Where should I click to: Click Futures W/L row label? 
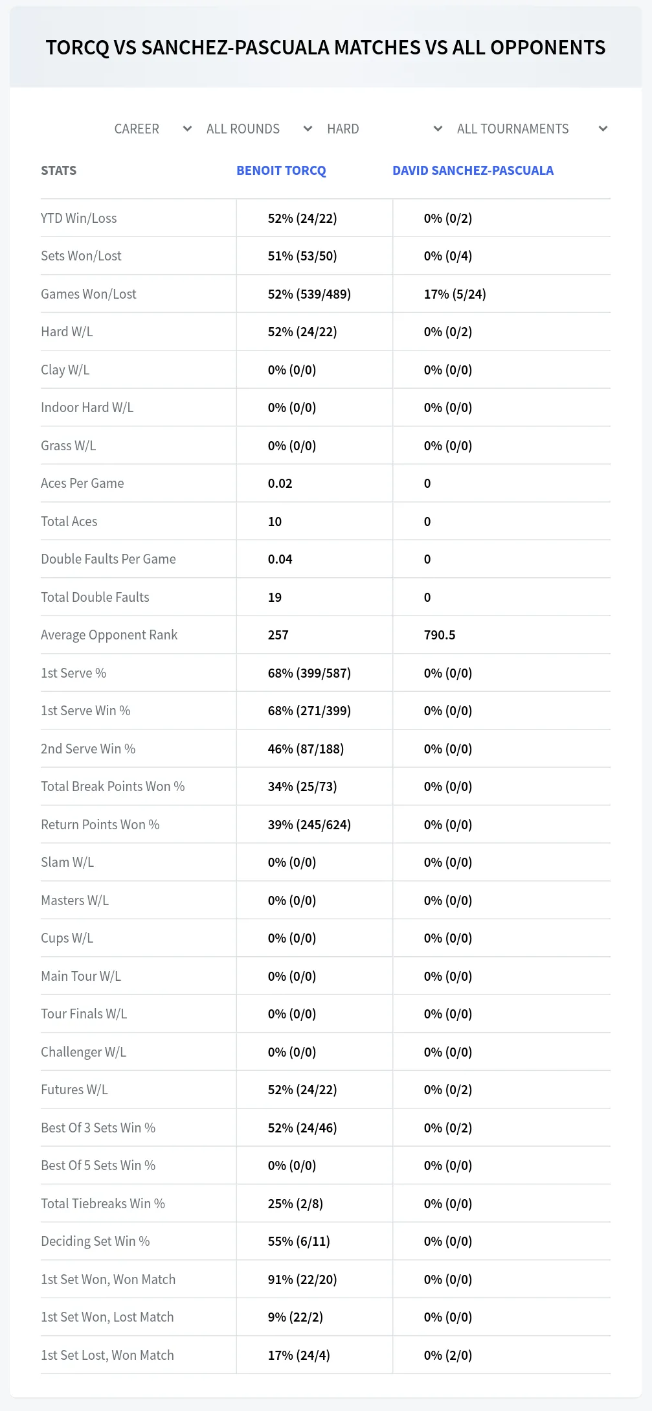click(x=74, y=1090)
